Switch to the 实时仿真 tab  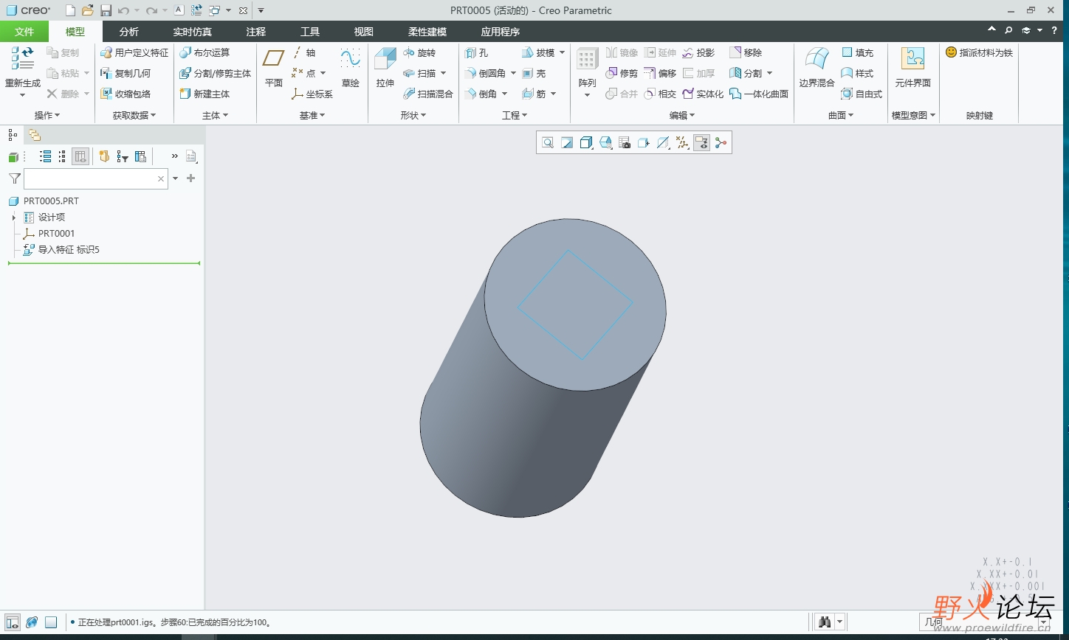(x=193, y=32)
